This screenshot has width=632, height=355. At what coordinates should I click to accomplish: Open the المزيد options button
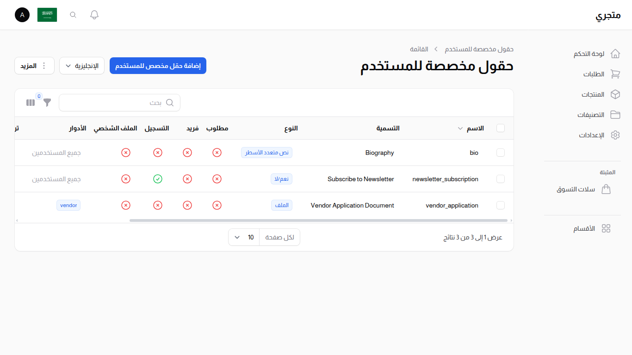coord(34,66)
